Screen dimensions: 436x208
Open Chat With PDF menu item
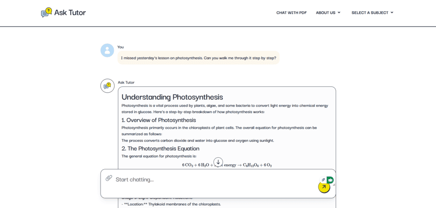coord(291,13)
